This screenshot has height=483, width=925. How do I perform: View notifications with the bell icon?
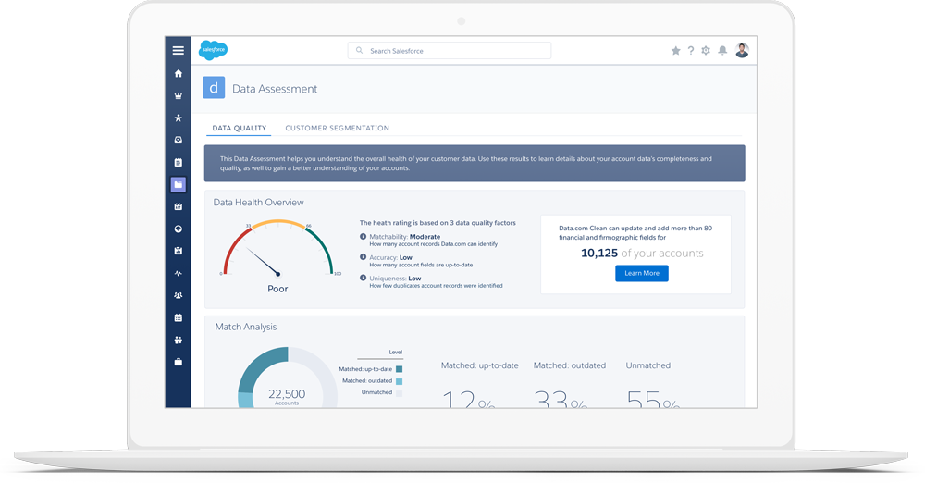coord(722,51)
